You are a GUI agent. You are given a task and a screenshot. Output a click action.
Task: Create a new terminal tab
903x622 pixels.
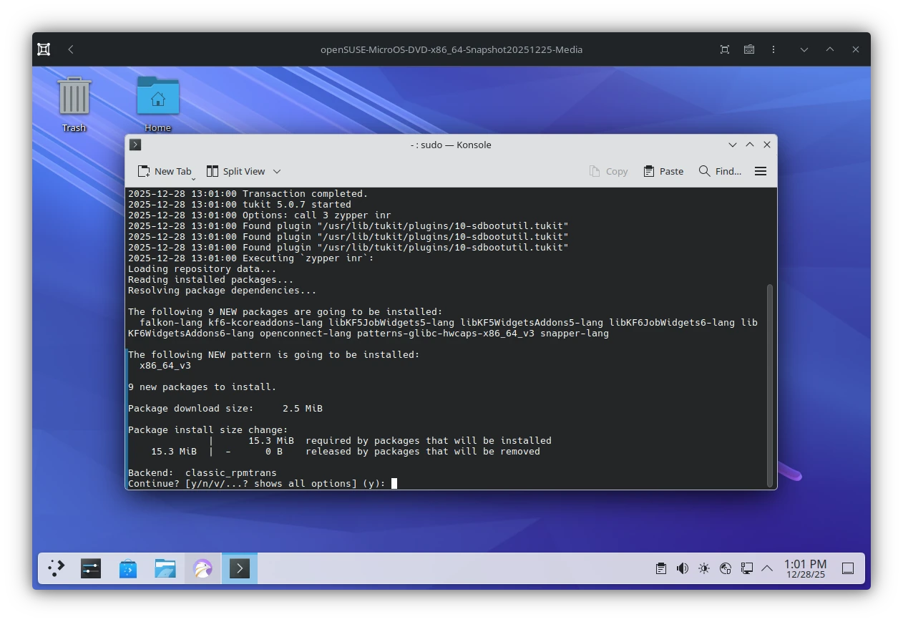coord(165,171)
